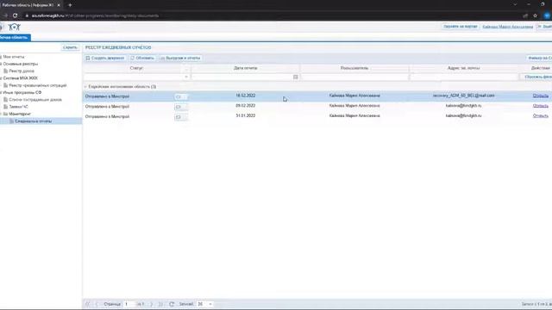Close the Рабочая область browser tab
The image size is (552, 310).
pyautogui.click(x=59, y=5)
